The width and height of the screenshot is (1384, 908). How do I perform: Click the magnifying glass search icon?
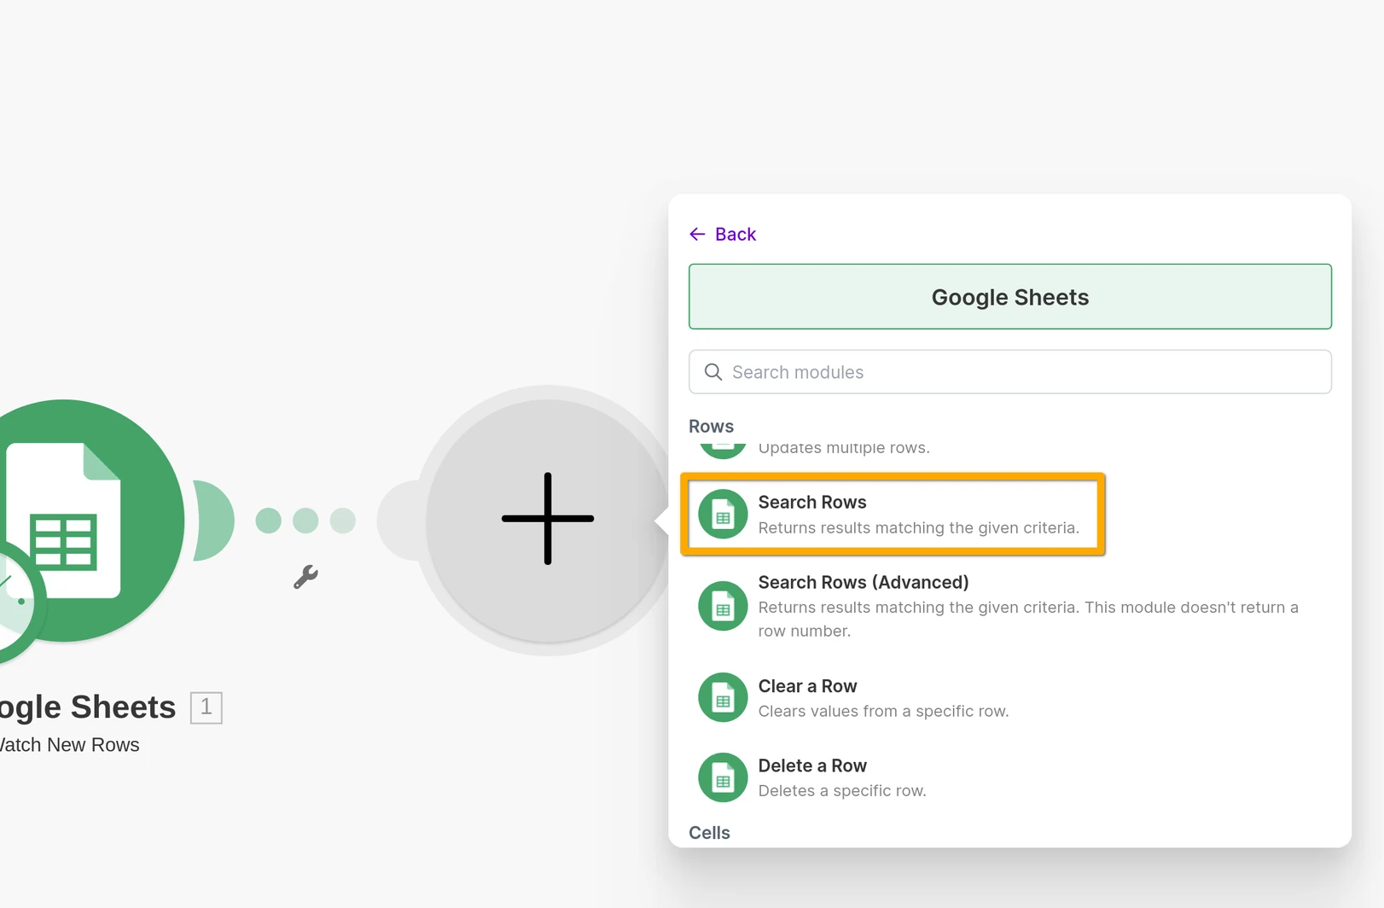(712, 372)
